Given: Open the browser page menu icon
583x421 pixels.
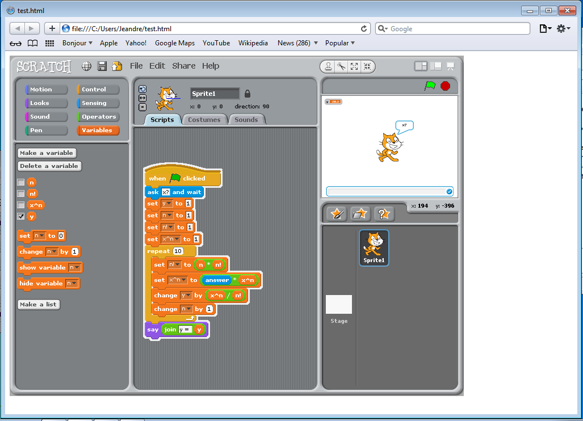Looking at the screenshot, I should click(545, 28).
